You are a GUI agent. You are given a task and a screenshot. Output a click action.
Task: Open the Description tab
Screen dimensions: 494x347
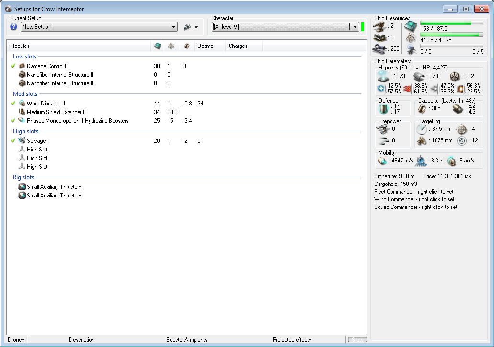tap(82, 340)
